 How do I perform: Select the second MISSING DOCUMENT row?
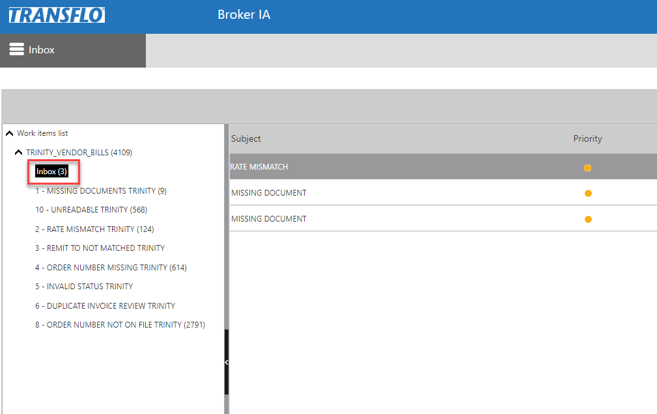pos(443,218)
